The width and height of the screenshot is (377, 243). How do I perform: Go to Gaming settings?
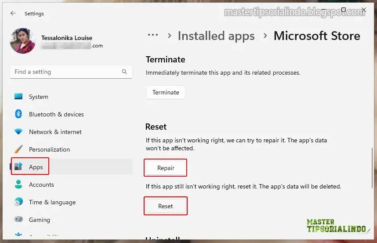pyautogui.click(x=71, y=220)
